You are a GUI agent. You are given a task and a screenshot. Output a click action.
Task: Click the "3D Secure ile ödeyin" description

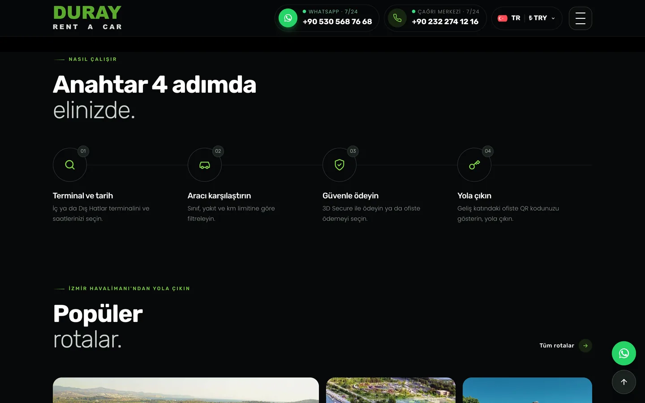(x=371, y=214)
